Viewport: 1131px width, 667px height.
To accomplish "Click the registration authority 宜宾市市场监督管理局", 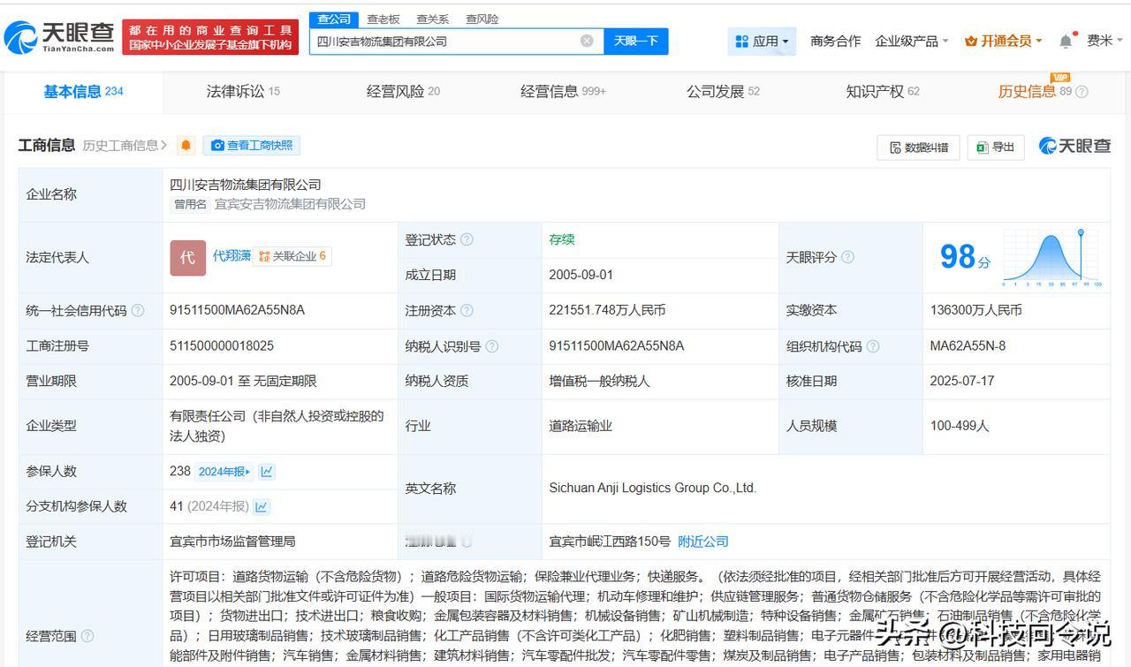I will 232,542.
